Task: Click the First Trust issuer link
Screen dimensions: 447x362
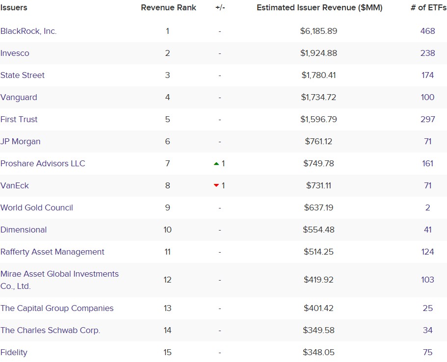Action: pos(19,119)
